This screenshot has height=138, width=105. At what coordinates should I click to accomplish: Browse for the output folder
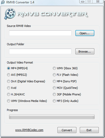[x=85, y=51]
